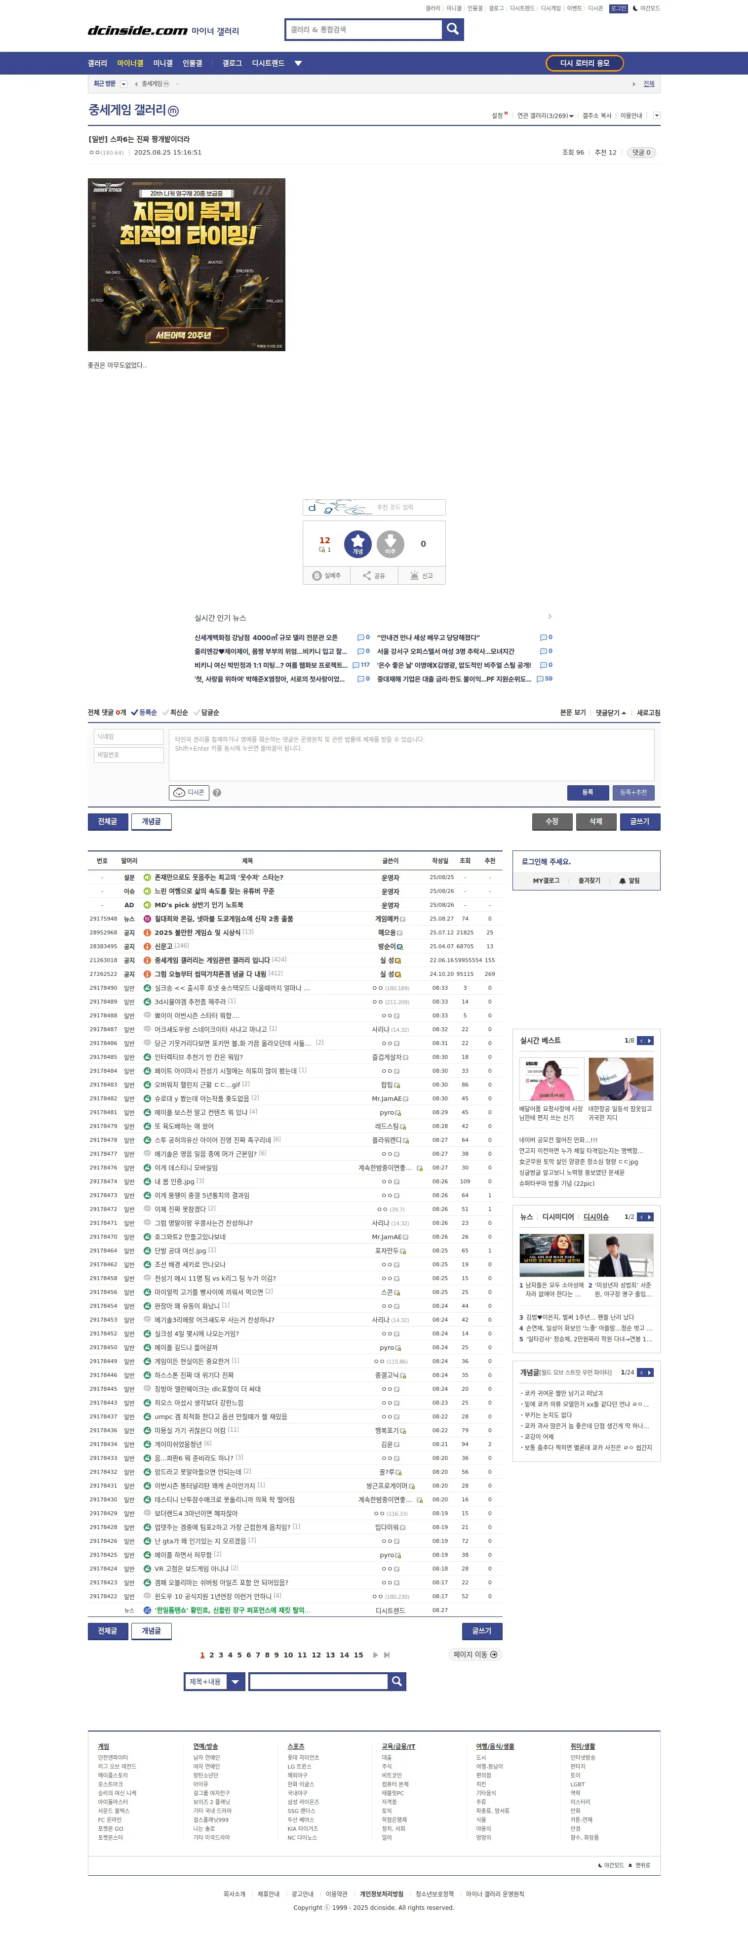The height and width of the screenshot is (1936, 748).
Task: Select 답글순 comment sort option
Action: pyautogui.click(x=206, y=713)
